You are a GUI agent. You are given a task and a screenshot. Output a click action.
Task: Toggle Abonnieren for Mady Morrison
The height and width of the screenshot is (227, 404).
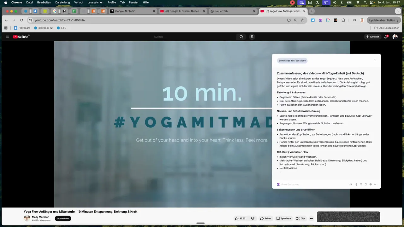point(63,218)
